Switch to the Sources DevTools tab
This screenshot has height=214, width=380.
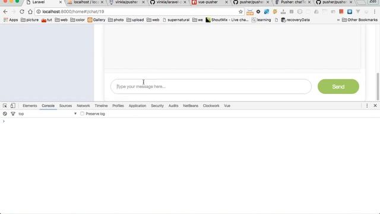65,106
